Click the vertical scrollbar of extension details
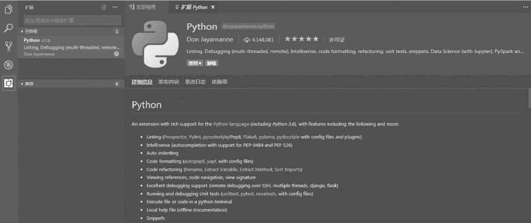The image size is (531, 223). pos(529,98)
